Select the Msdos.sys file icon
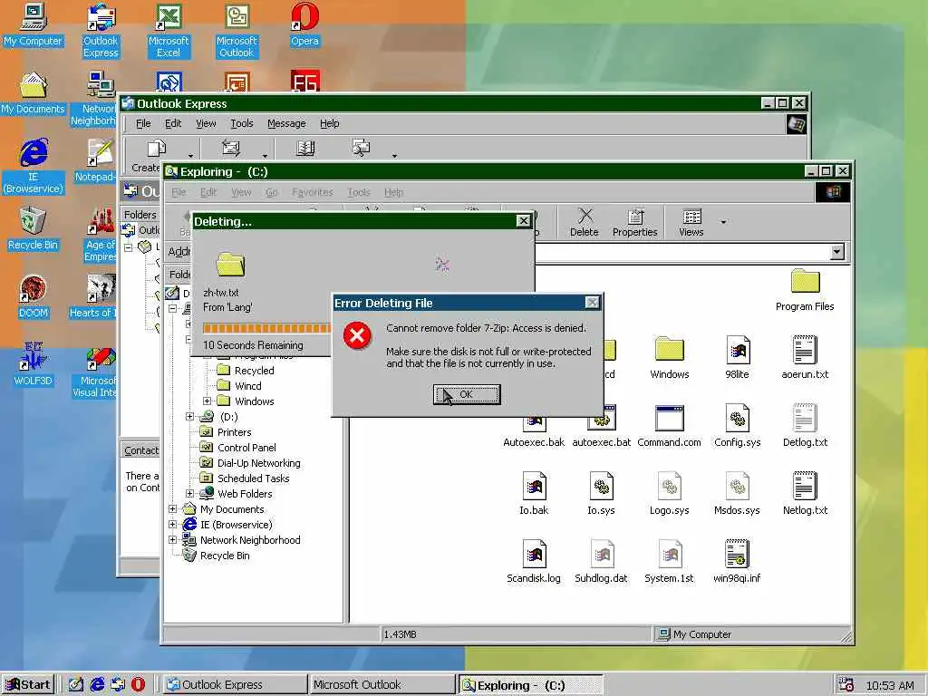 click(737, 494)
